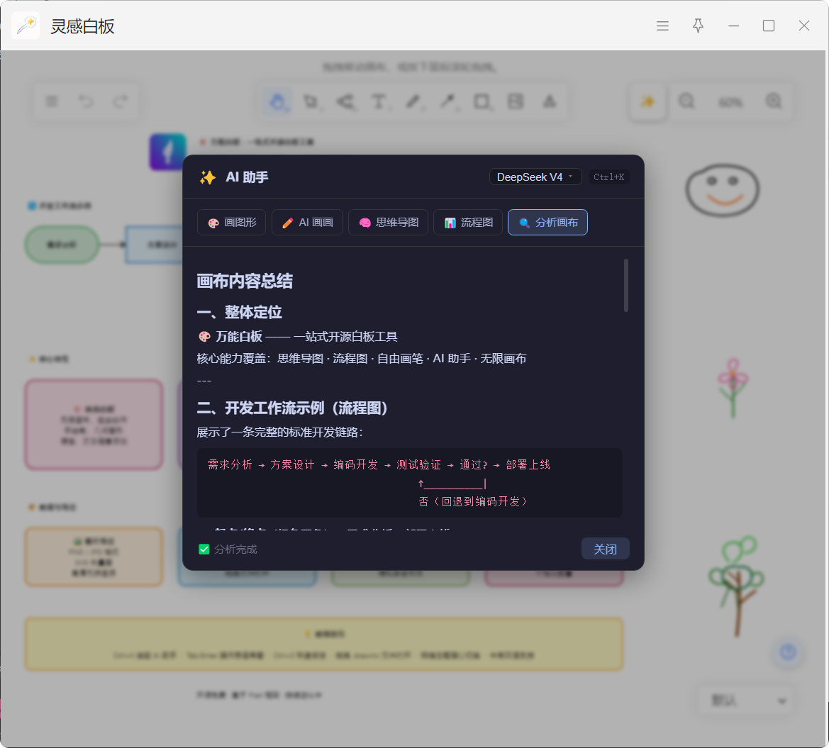Select the 流程图 tab
829x748 pixels.
468,223
